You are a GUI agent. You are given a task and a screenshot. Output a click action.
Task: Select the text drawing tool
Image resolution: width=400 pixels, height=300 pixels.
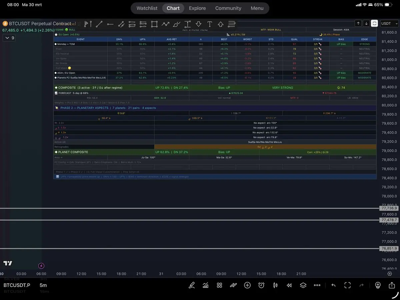(209, 24)
